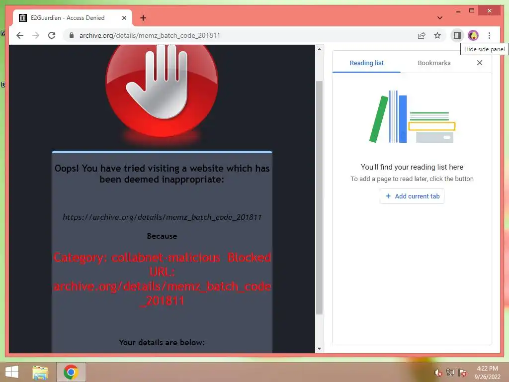Click the red stop hand image

pyautogui.click(x=162, y=91)
